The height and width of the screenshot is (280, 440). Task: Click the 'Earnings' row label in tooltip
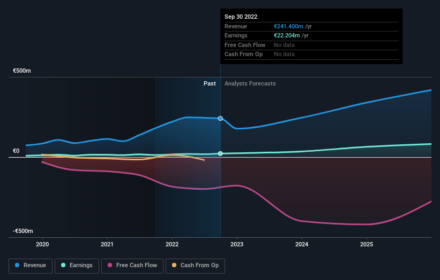[236, 35]
